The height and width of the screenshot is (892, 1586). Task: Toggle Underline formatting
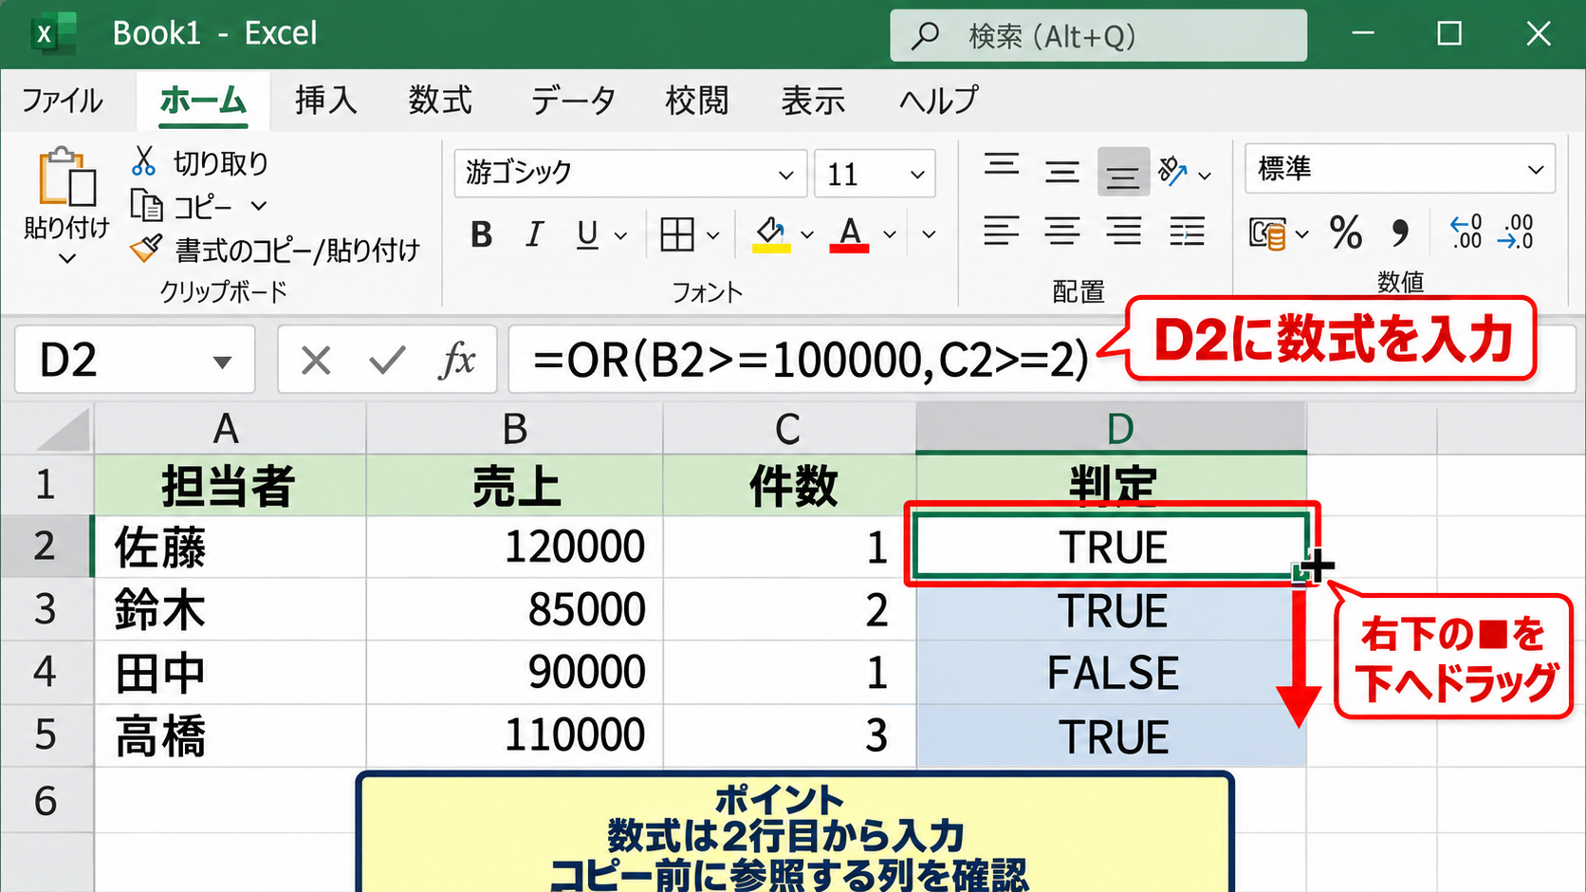(x=587, y=233)
